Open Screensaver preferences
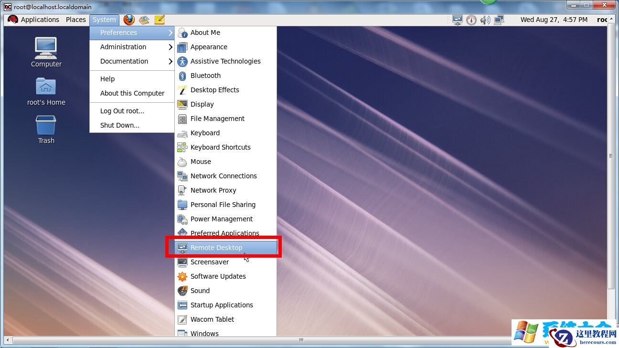619x348 pixels. click(x=226, y=262)
